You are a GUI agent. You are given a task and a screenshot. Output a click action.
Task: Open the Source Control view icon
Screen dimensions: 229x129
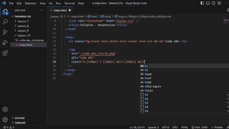pyautogui.click(x=5, y=32)
